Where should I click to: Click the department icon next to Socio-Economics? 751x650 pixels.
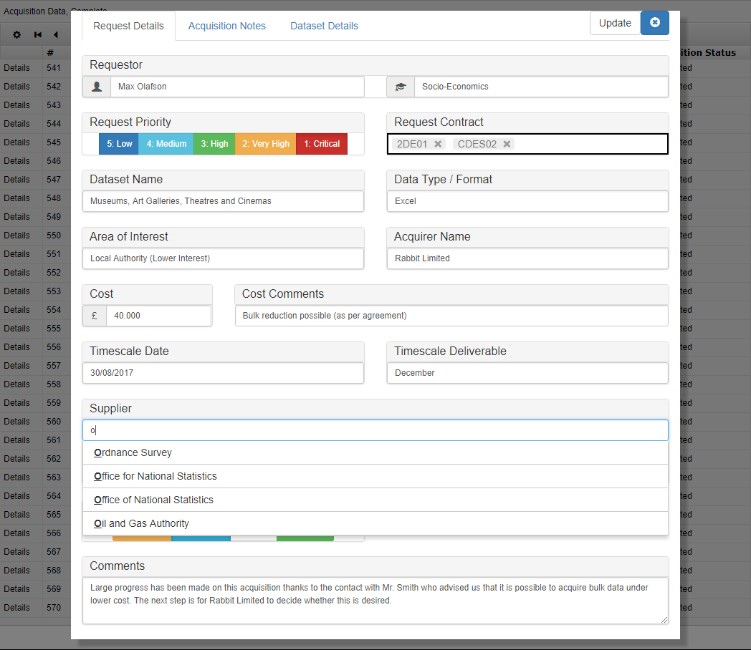401,87
